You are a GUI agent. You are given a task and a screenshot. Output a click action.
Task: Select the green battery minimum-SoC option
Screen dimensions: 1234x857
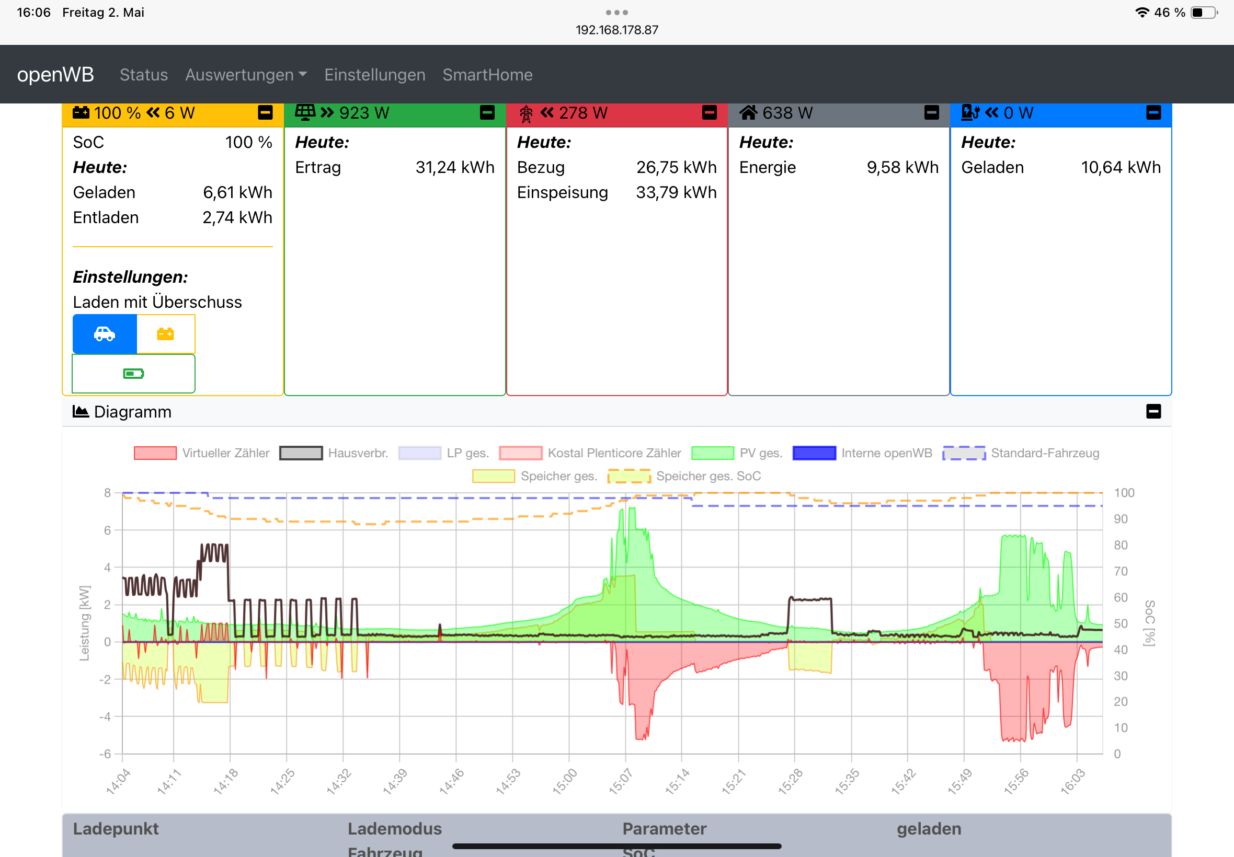pyautogui.click(x=133, y=374)
